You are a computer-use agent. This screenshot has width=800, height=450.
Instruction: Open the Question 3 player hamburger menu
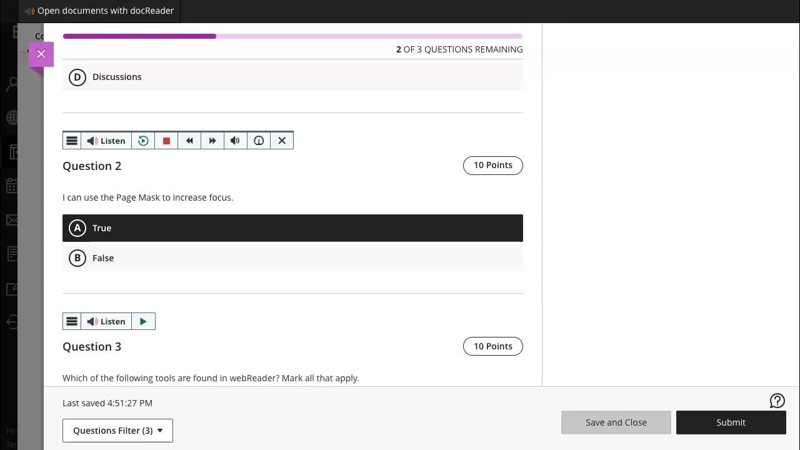pyautogui.click(x=72, y=321)
